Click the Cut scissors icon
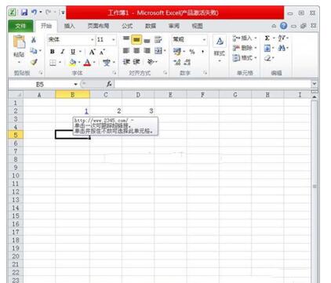The width and height of the screenshot is (331, 283). point(34,40)
